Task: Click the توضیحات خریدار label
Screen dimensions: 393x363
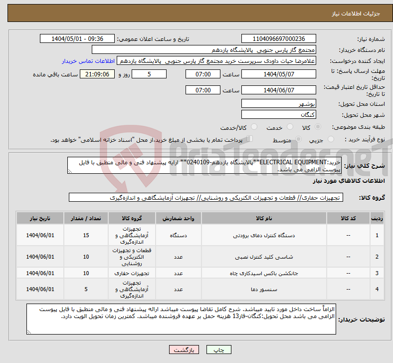Action: [x=362, y=320]
